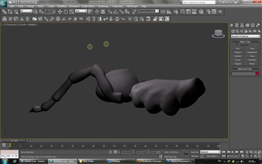
Task: Choose the Rectangular Selection Region tool
Action: [47, 12]
